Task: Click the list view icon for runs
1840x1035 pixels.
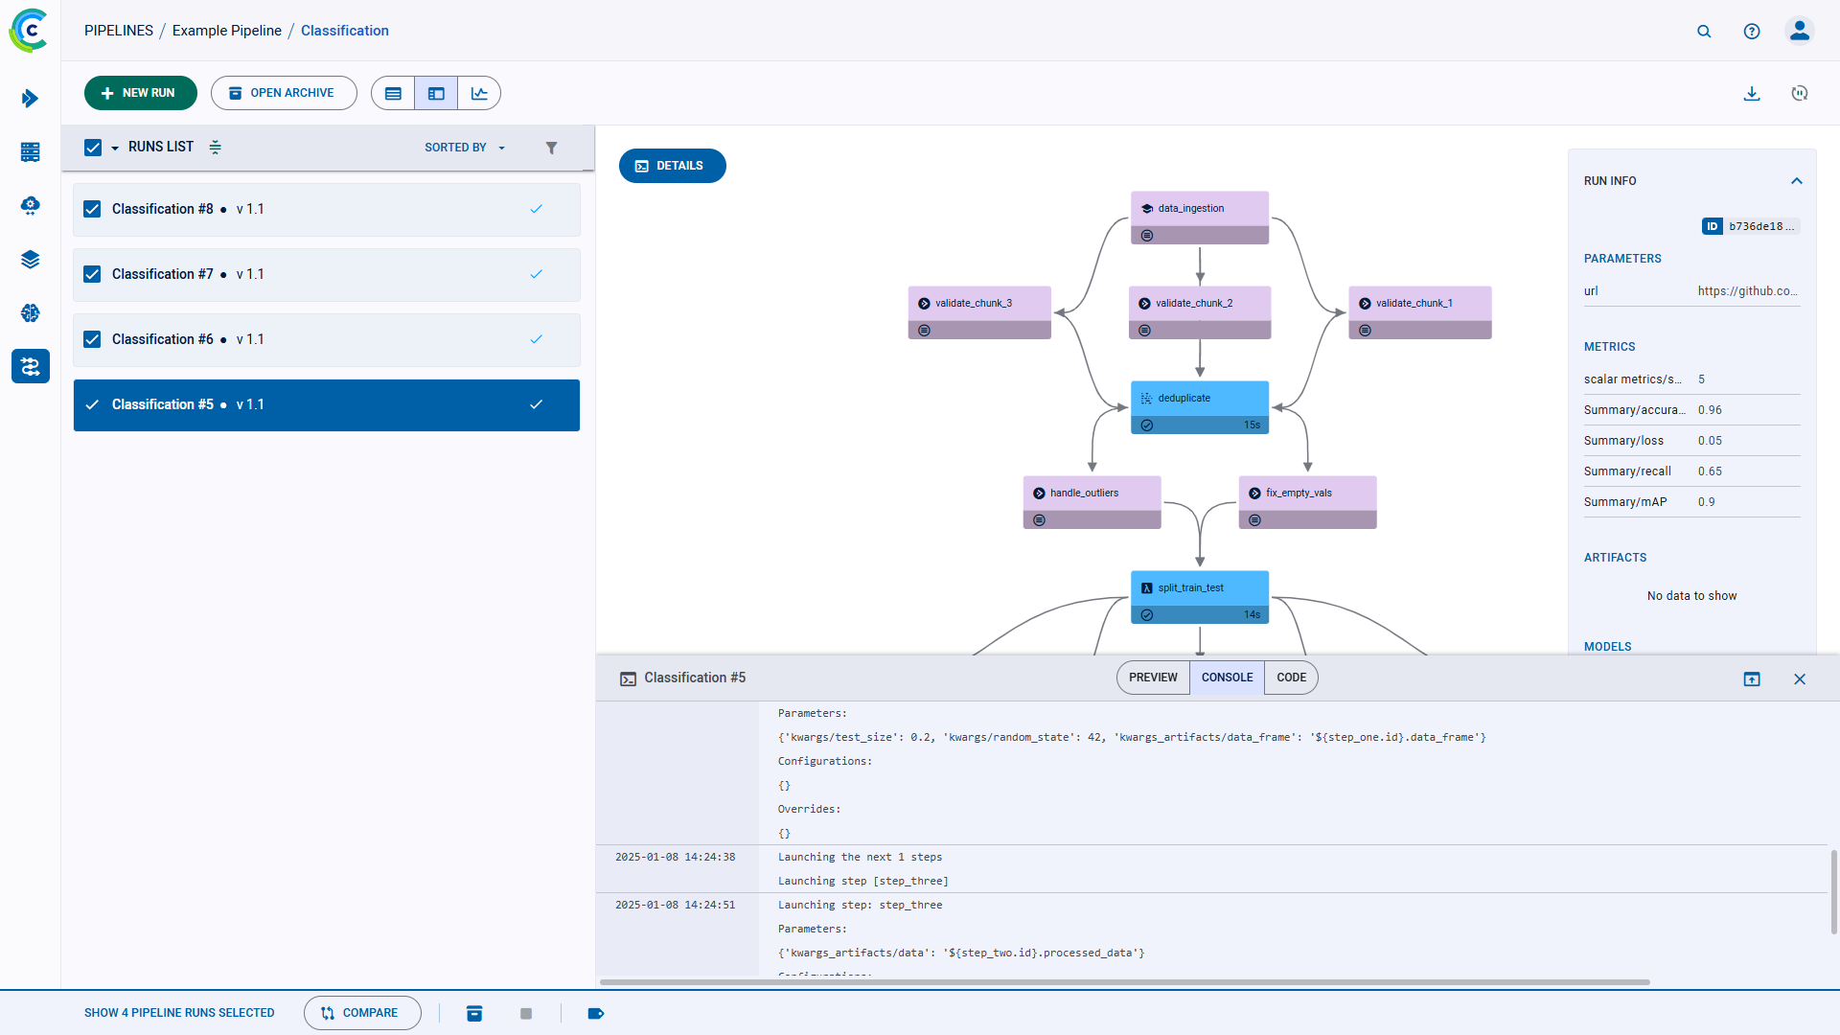Action: (393, 94)
